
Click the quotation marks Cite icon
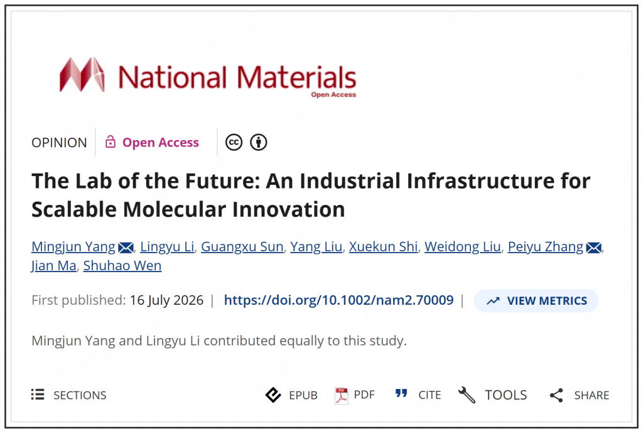point(401,393)
